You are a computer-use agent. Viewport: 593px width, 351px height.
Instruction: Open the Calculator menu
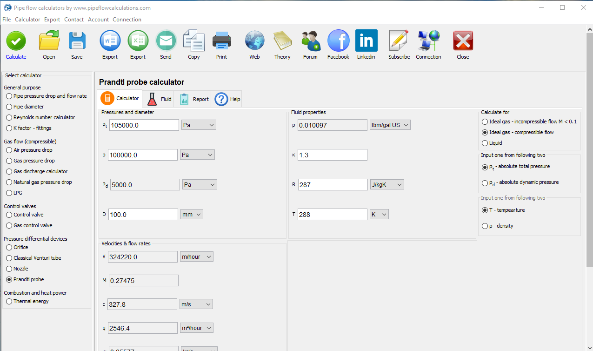27,20
